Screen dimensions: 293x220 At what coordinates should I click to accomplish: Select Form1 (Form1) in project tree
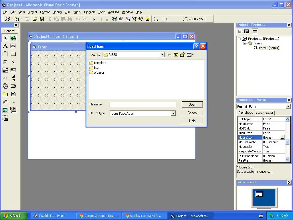(x=269, y=48)
